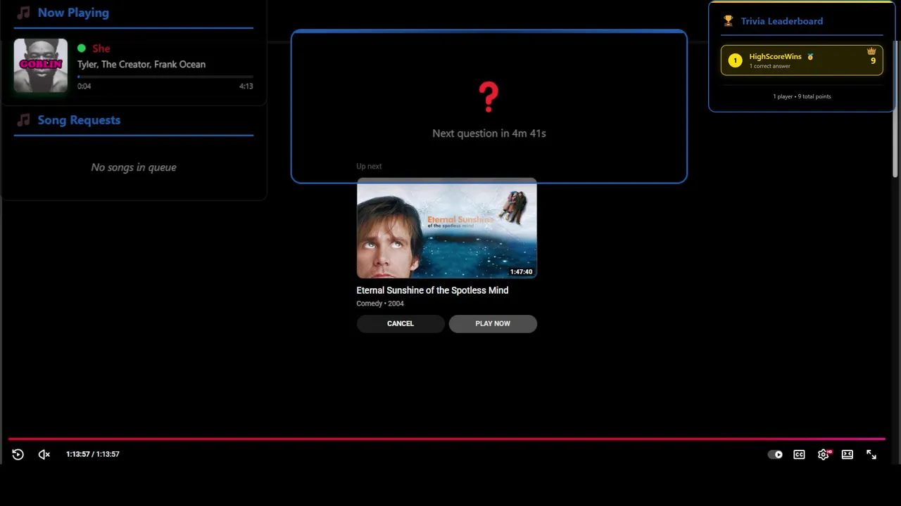Screen dimensions: 901x506
Task: Click the medal icon next to HighScoreWins
Action: (x=810, y=57)
